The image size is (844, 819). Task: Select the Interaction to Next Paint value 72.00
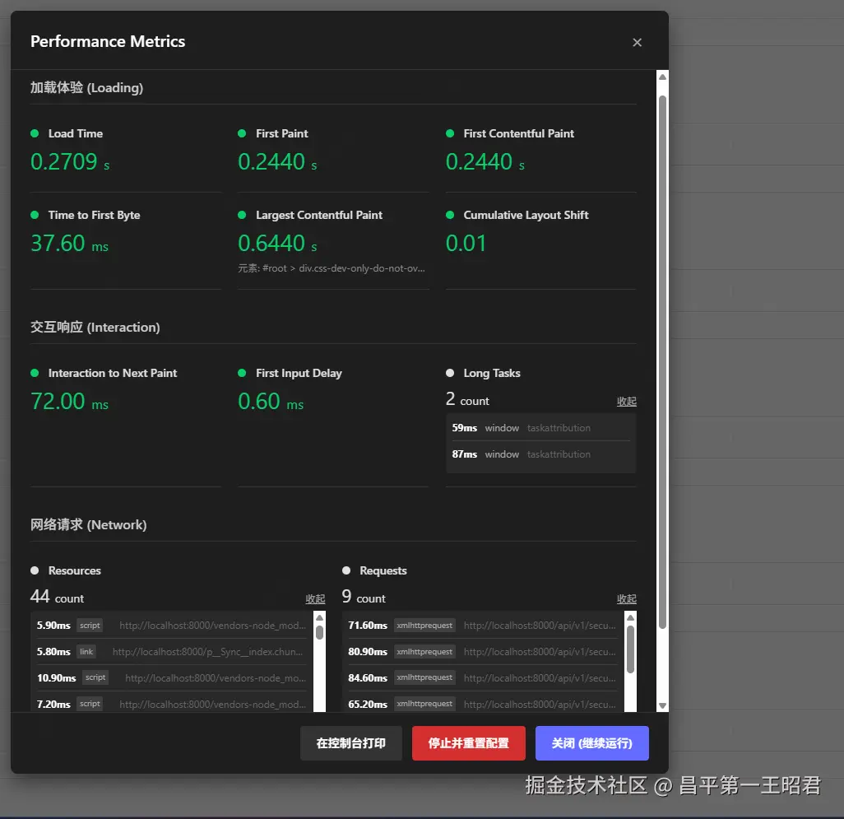point(58,401)
